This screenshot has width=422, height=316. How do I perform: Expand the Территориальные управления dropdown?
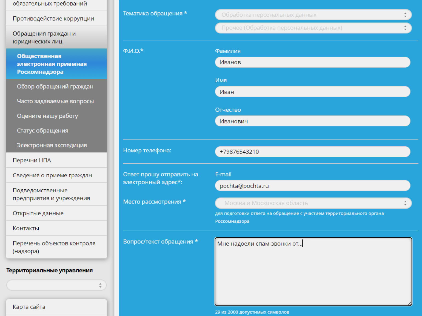point(56,285)
